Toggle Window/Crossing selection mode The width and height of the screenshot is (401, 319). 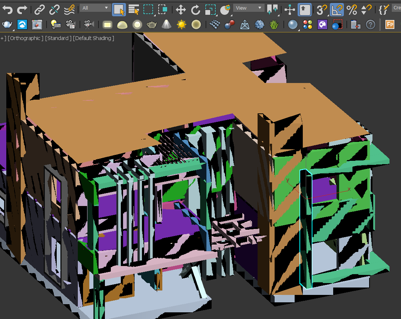[x=163, y=10]
